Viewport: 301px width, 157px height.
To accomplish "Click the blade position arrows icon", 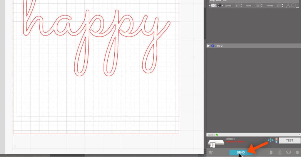I will (270, 140).
